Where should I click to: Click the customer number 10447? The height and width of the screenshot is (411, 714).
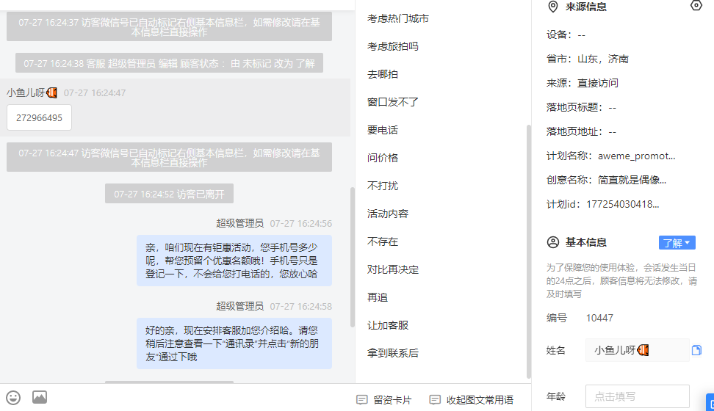[599, 318]
